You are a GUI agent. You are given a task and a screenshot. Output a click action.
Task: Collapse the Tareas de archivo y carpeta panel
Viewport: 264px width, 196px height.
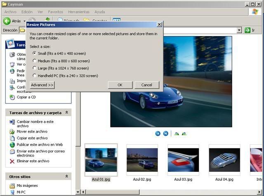(x=67, y=113)
